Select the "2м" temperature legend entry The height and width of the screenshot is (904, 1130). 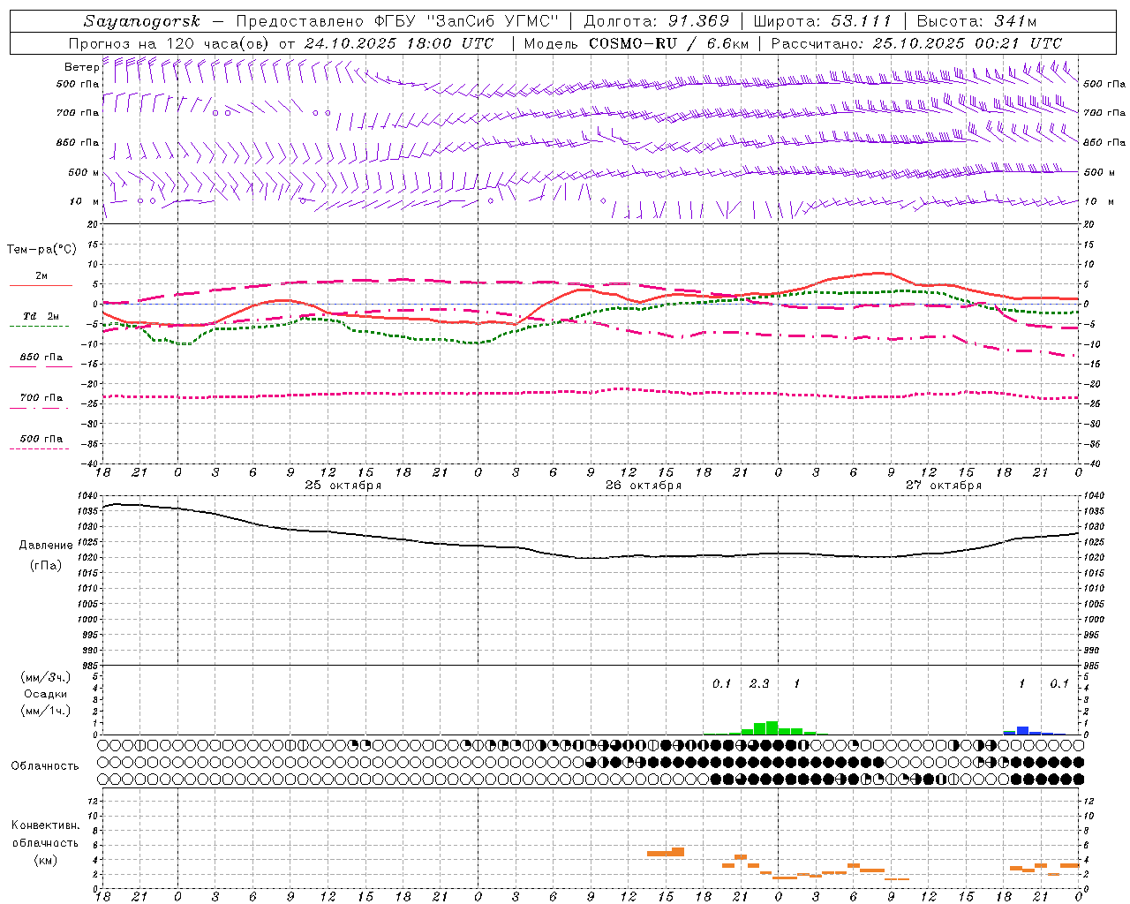coord(41,275)
